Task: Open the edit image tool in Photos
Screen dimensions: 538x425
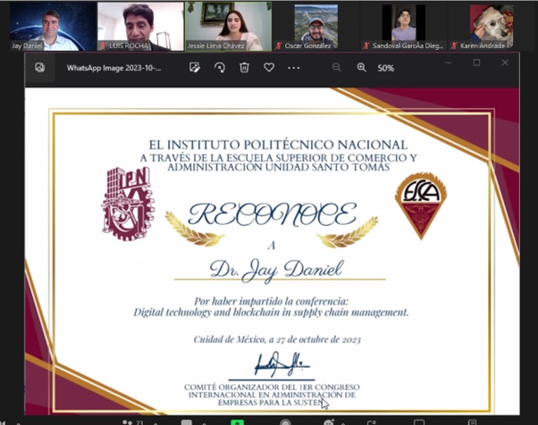Action: [195, 68]
